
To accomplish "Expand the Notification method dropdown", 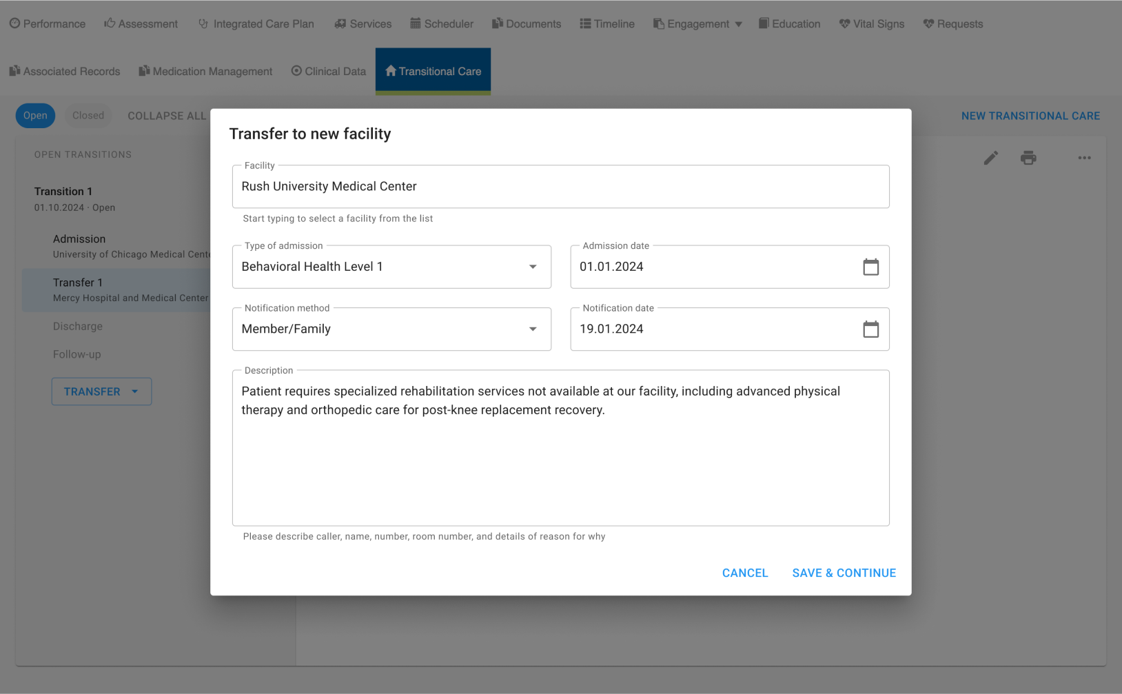I will click(x=391, y=329).
